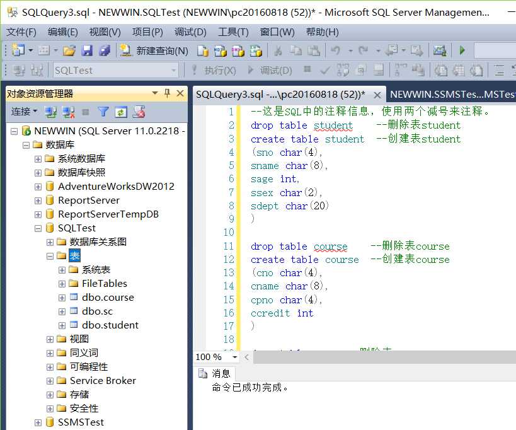Click the Cancel Executing Query stop icon

pos(307,69)
